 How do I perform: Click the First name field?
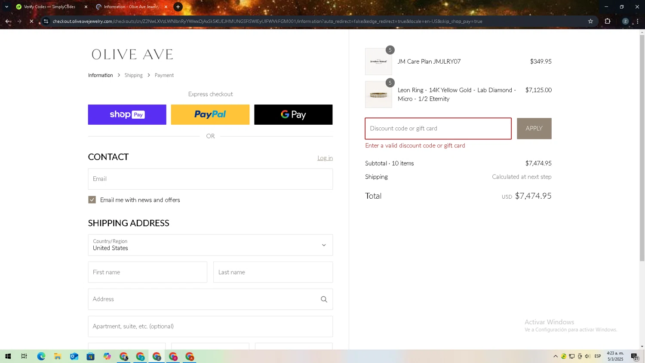[147, 272]
